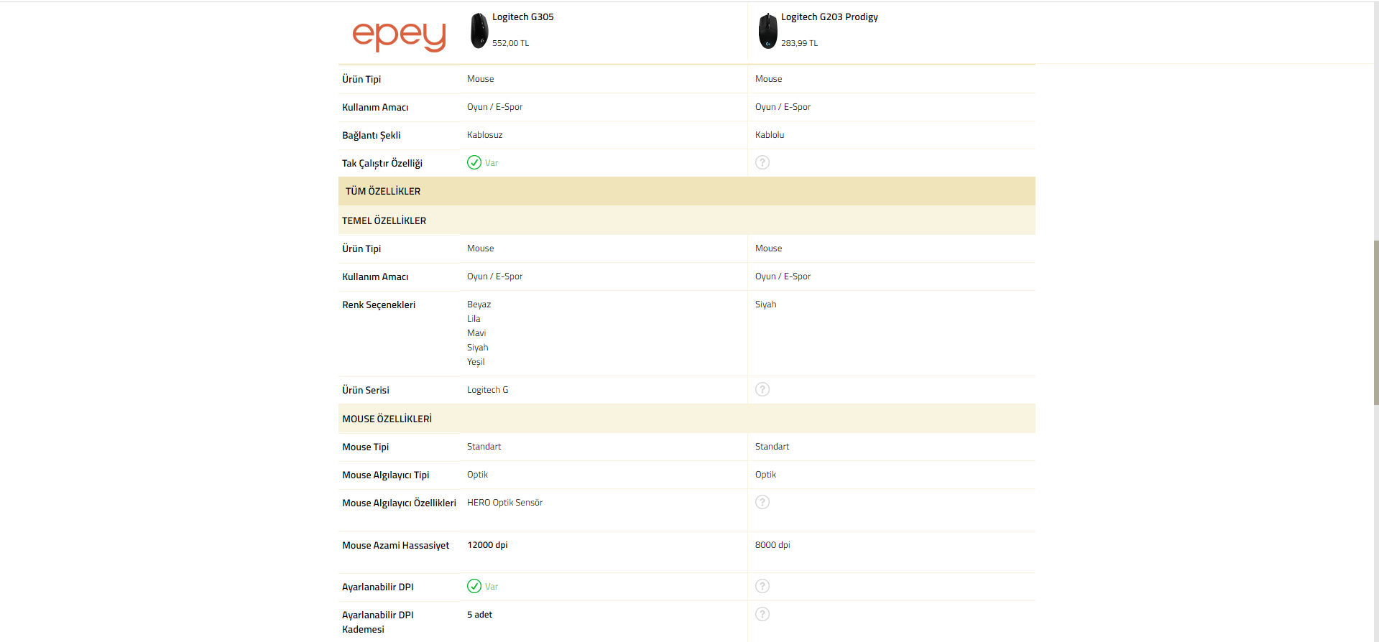1379x642 pixels.
Task: Select the 5 adet value
Action: click(480, 615)
